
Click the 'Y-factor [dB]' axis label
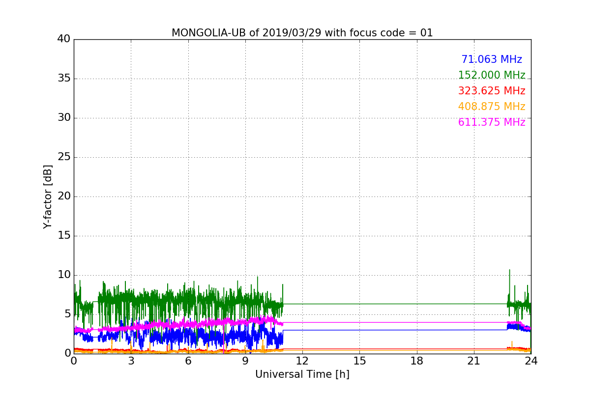click(x=48, y=196)
